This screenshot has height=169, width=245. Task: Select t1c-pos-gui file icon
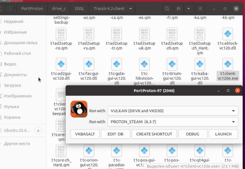144,150
